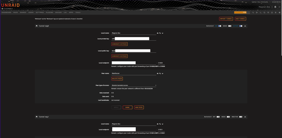The height and width of the screenshot is (138, 282).
Task: Collapse the Tunnel wg1 section chevron
Action: 245,117
